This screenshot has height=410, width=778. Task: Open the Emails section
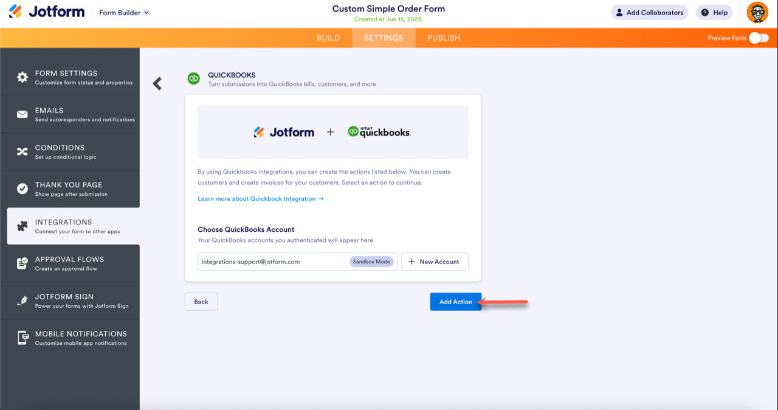(x=70, y=114)
